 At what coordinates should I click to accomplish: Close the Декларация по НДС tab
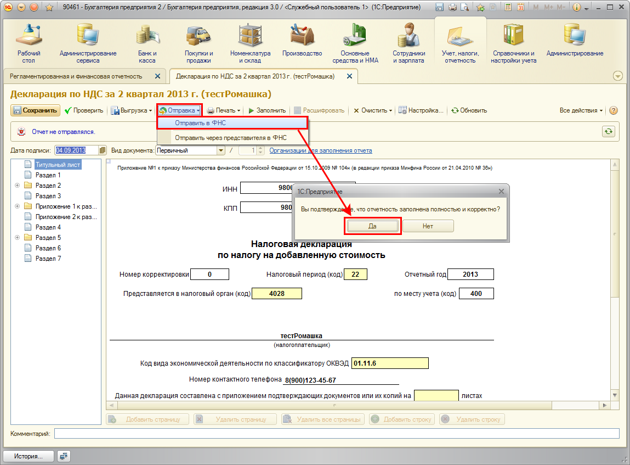(x=350, y=76)
